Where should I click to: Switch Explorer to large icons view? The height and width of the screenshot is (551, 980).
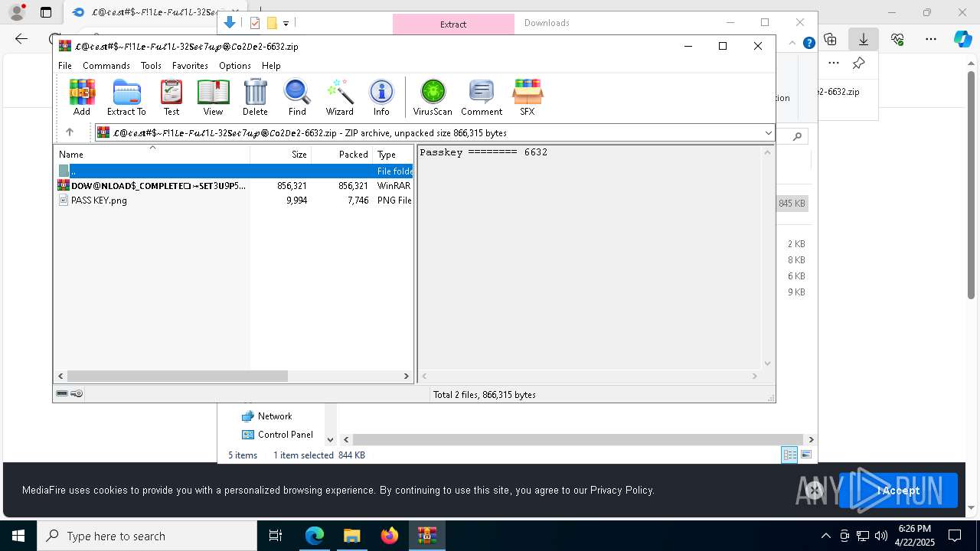point(805,455)
